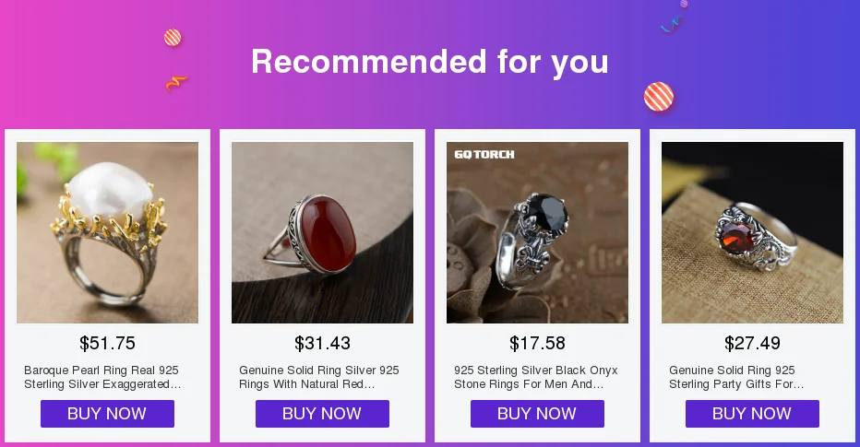Viewport: 860px width, 447px height.
Task: Select the $31.43 price label
Action: (323, 344)
